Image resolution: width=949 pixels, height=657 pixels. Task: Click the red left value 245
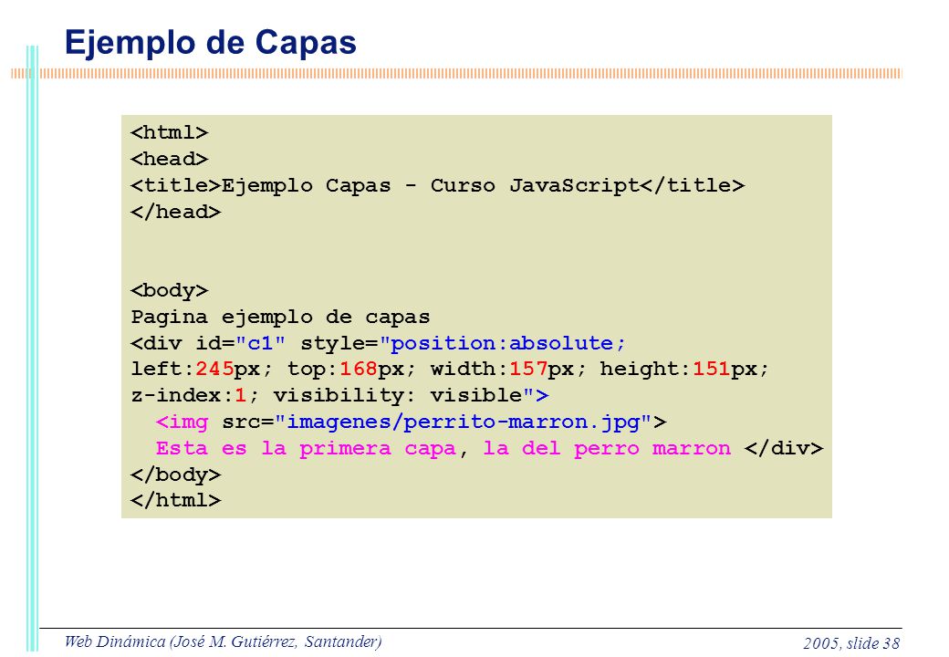[x=214, y=369]
